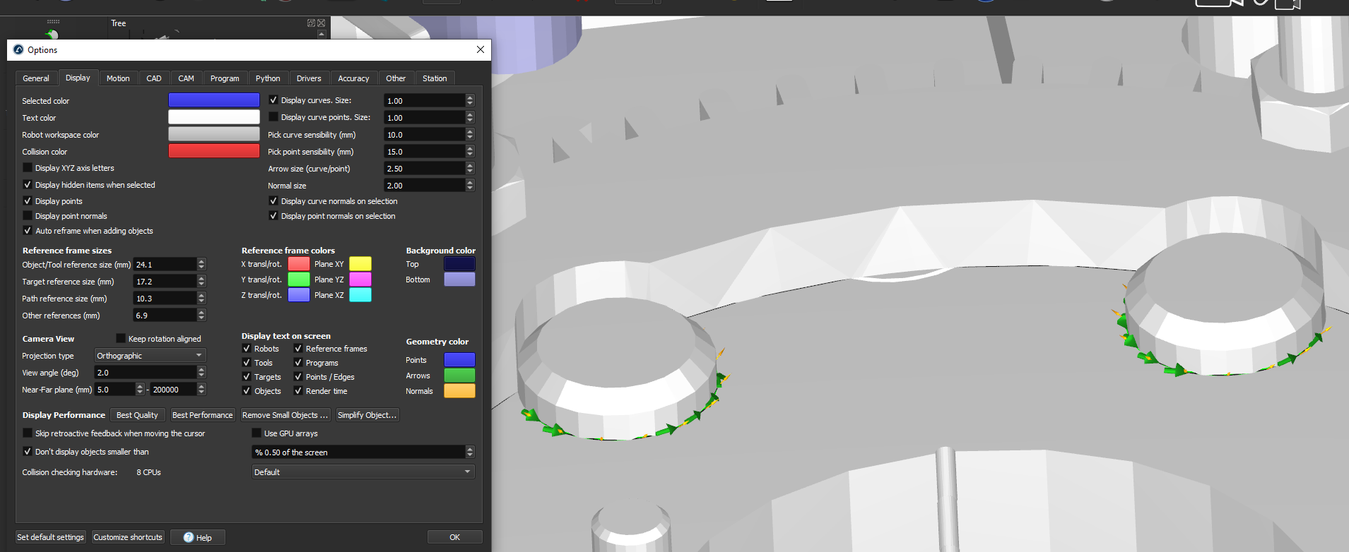Change the Text color swatch
The width and height of the screenshot is (1349, 552).
point(214,117)
